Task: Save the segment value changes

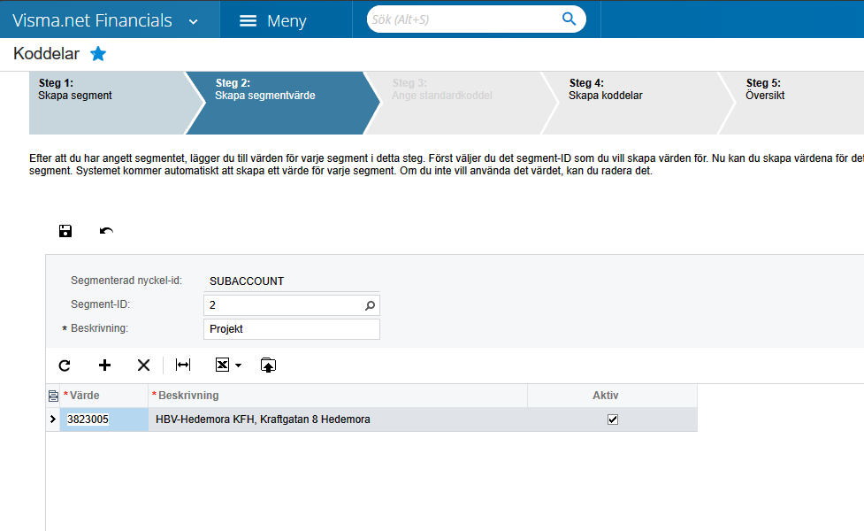Action: click(x=65, y=231)
